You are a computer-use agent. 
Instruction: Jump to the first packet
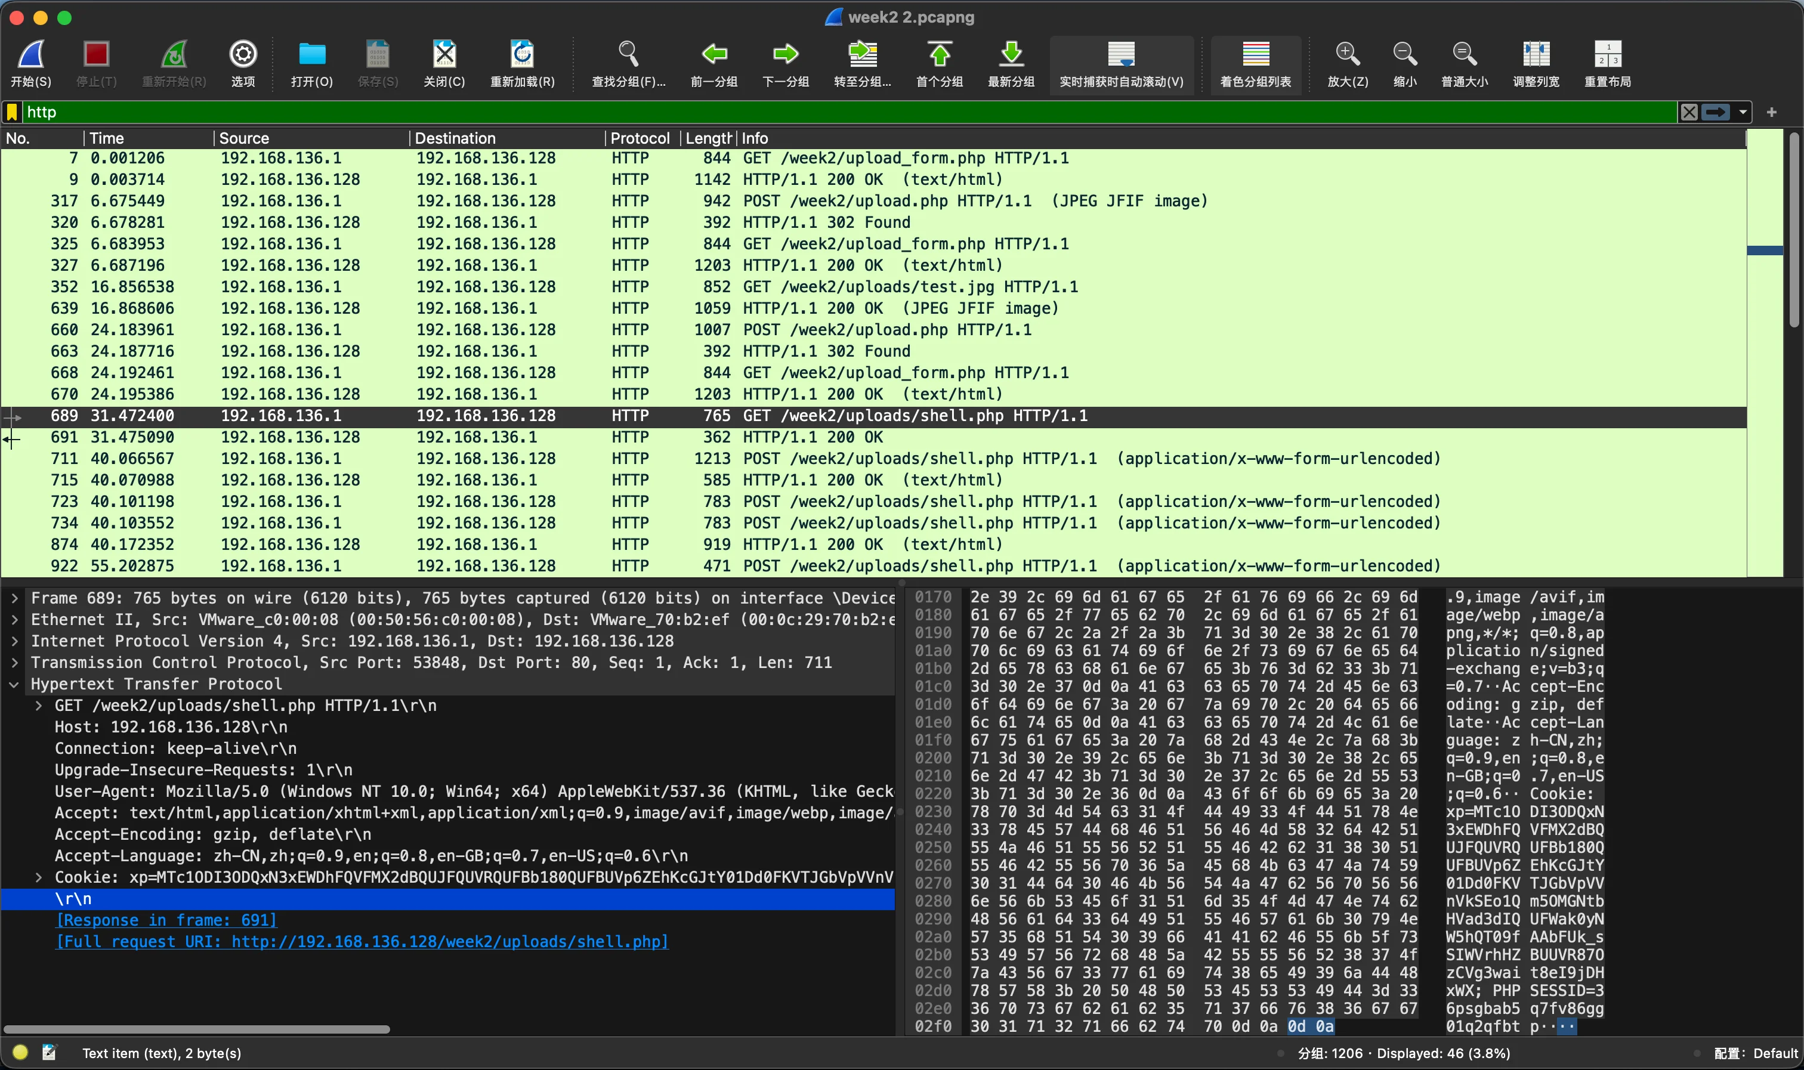(939, 55)
